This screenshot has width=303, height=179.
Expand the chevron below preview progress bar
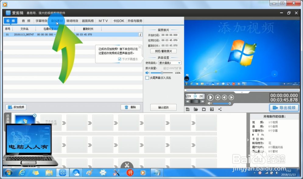(x=242, y=92)
